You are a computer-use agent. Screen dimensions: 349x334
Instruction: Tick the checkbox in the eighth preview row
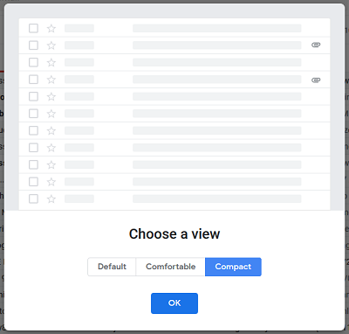point(33,148)
